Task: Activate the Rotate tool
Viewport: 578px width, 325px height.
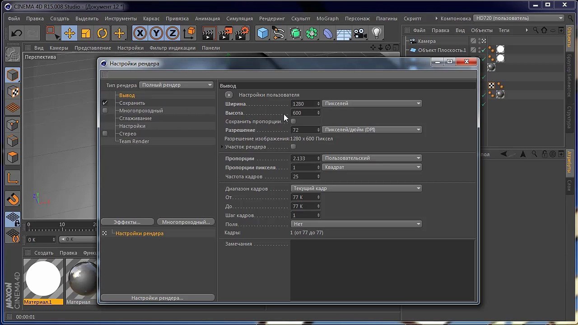Action: [103, 33]
